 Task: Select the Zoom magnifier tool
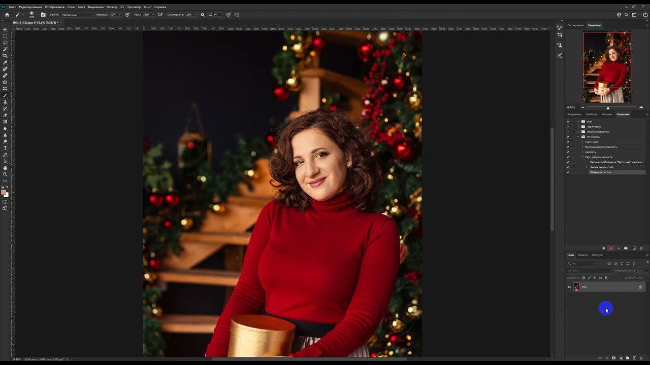5,174
